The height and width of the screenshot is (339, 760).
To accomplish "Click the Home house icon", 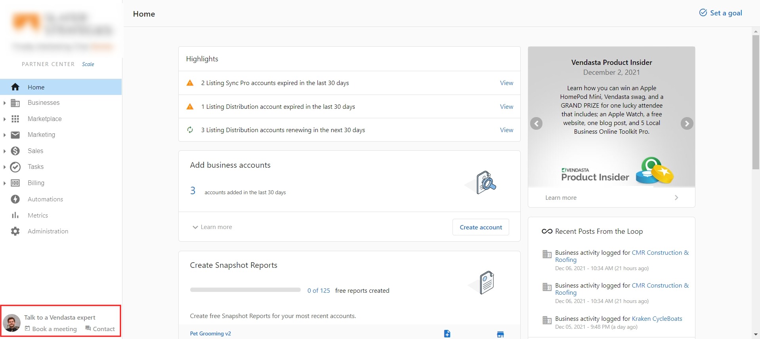I will 15,87.
